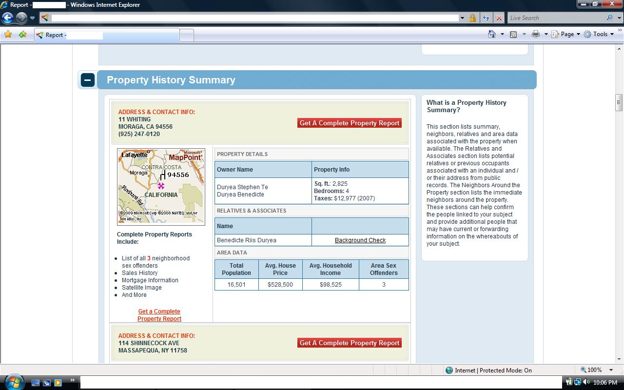Open the recent pages dropdown arrow
This screenshot has width=624, height=390.
[32, 18]
